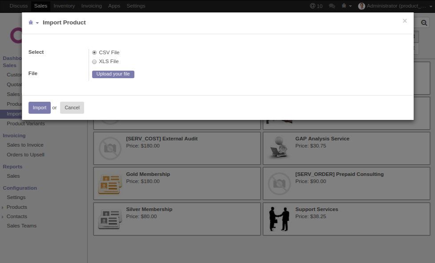This screenshot has width=435, height=263.
Task: Click the Support Services handshake image
Action: click(x=279, y=219)
